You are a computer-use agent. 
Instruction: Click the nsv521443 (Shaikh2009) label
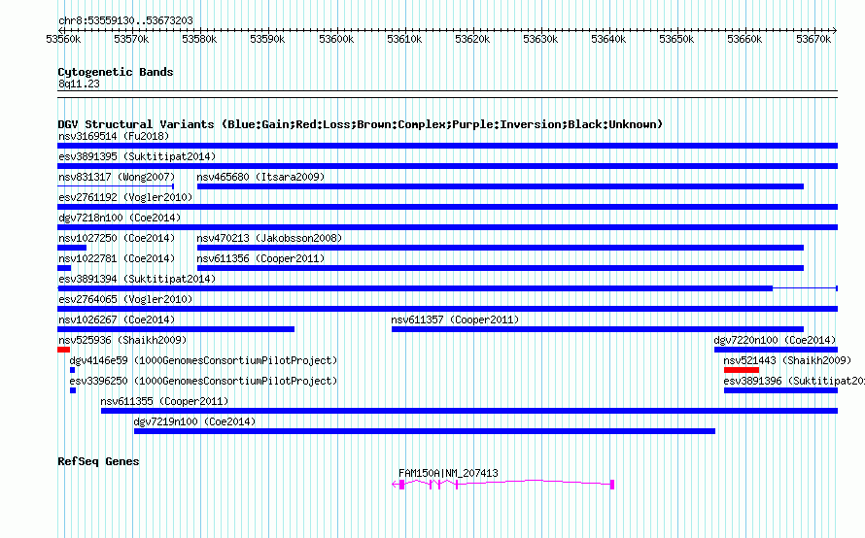[788, 360]
